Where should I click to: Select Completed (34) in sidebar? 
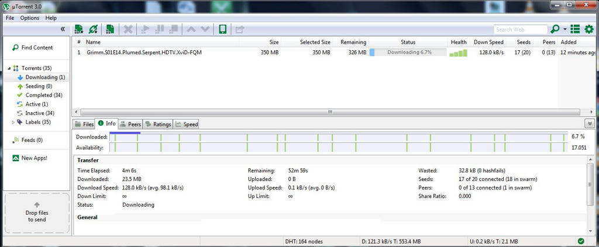click(x=39, y=95)
